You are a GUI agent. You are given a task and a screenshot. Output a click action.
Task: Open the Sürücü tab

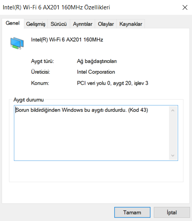pos(59,24)
